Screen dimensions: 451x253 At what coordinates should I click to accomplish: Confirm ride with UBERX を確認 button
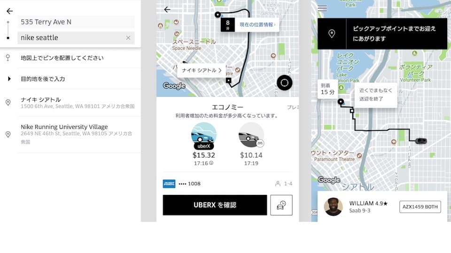pos(215,205)
